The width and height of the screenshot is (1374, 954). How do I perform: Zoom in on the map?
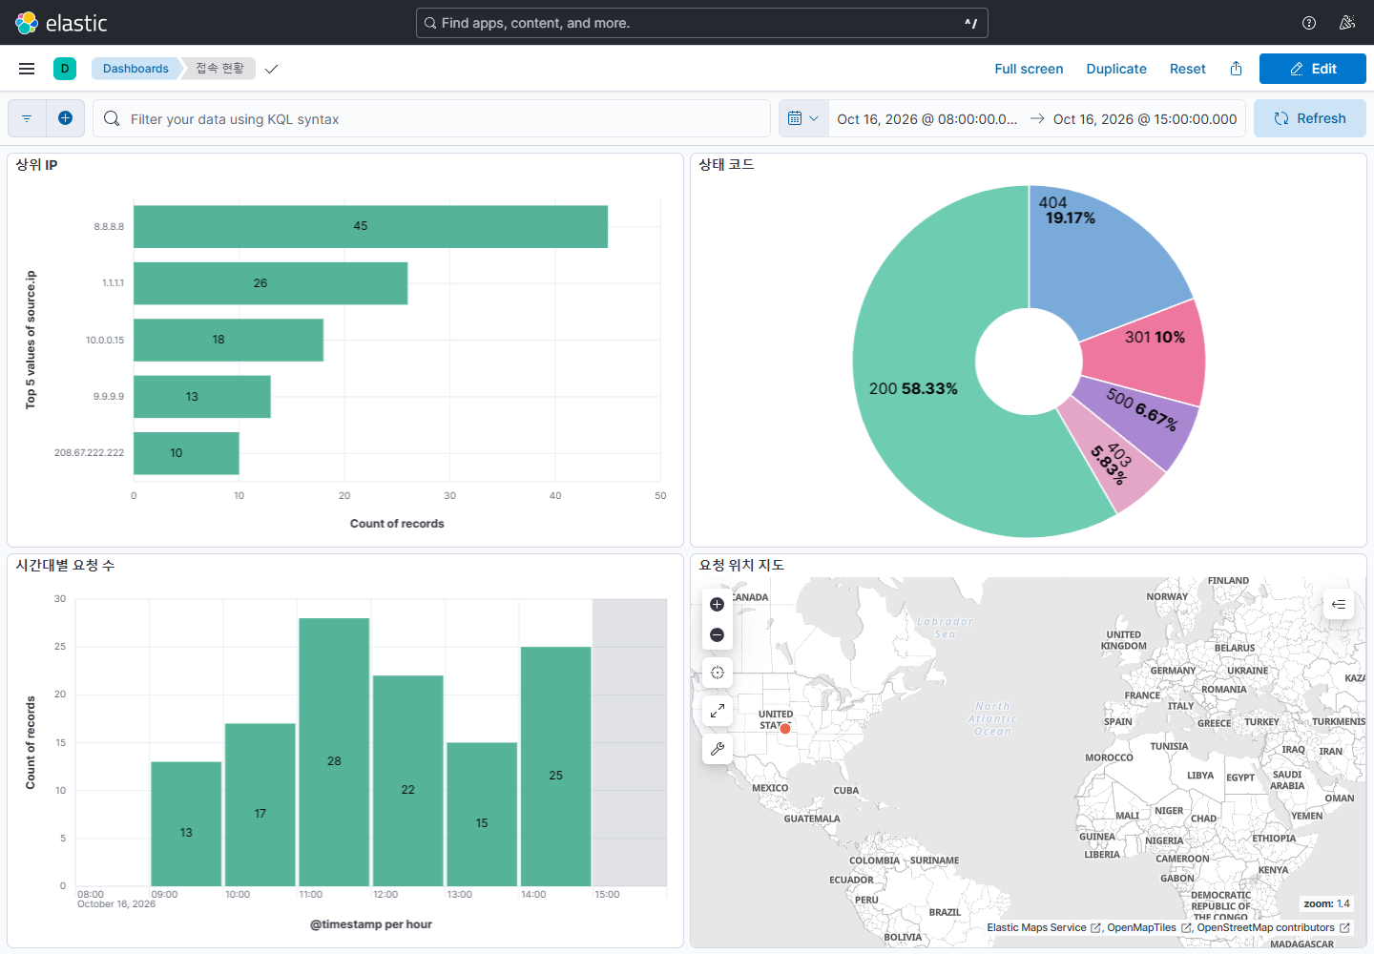click(718, 605)
